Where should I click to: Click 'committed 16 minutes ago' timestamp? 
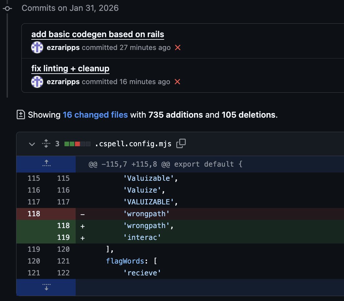[x=126, y=81]
